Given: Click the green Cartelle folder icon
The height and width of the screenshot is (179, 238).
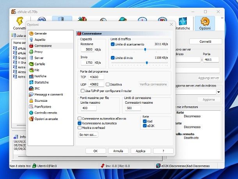Looking at the screenshot, I should click(x=31, y=64).
